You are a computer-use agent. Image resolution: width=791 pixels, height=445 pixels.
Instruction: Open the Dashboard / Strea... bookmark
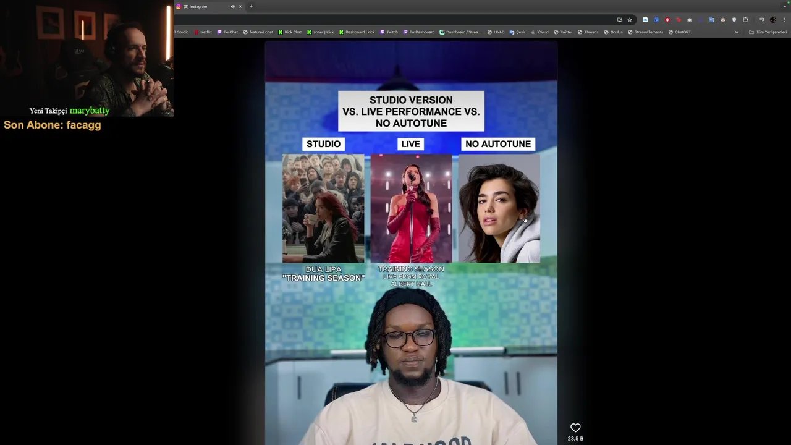460,32
